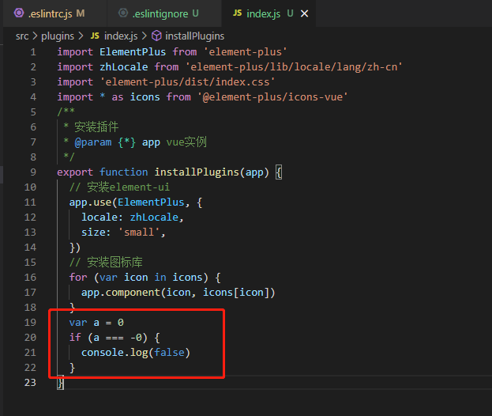Click 'var a = 0' on line 19
This screenshot has height=416, width=492.
point(96,323)
